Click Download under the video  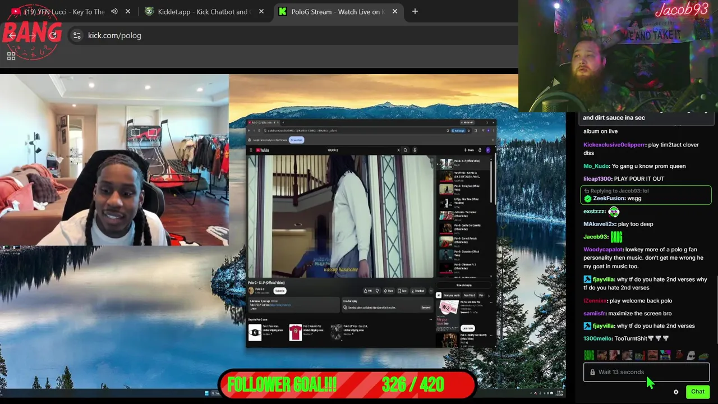(418, 291)
